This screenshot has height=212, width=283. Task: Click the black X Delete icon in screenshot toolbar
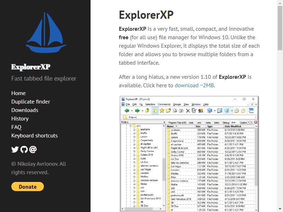(x=188, y=111)
